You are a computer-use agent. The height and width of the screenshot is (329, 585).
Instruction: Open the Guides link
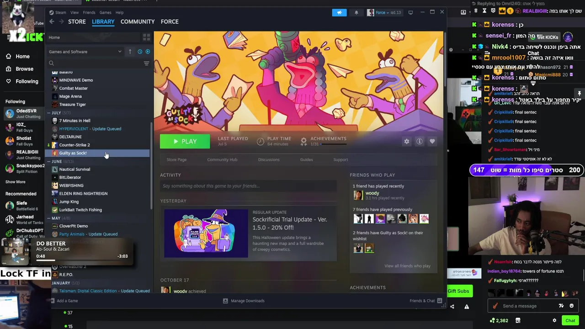(306, 159)
